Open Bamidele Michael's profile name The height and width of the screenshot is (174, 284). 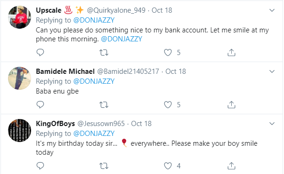pyautogui.click(x=65, y=71)
